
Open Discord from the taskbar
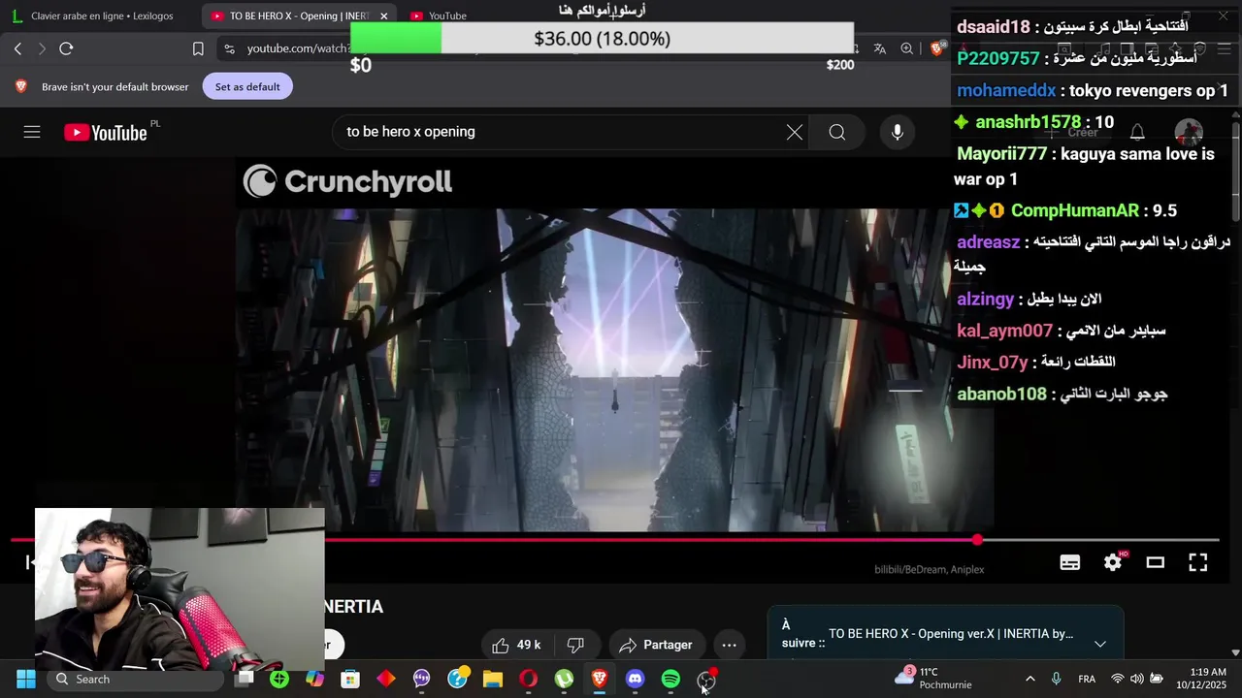[x=635, y=679]
